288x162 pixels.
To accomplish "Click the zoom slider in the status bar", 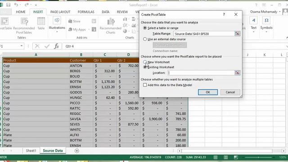I will point(258,157).
